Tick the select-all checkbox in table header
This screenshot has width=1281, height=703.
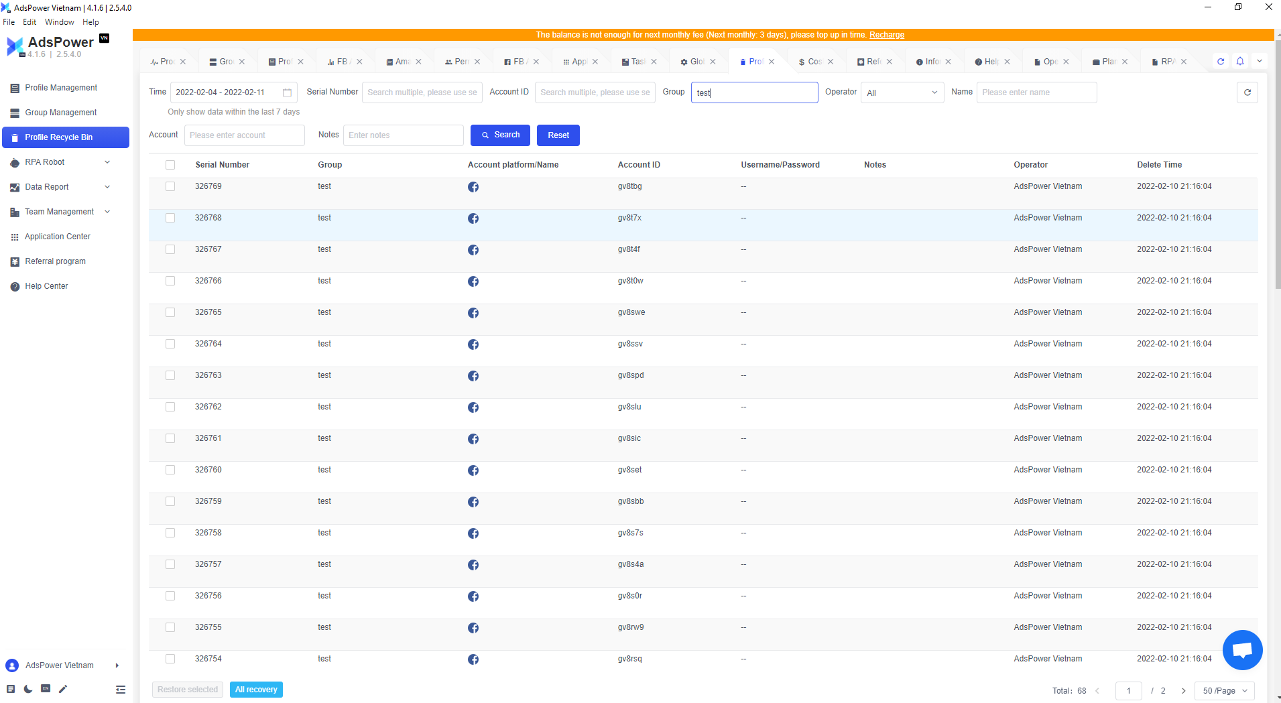170,165
